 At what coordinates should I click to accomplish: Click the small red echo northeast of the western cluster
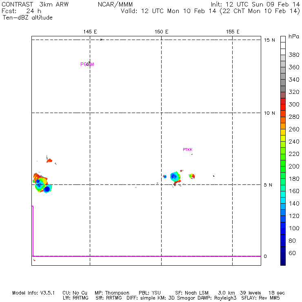tap(49, 160)
